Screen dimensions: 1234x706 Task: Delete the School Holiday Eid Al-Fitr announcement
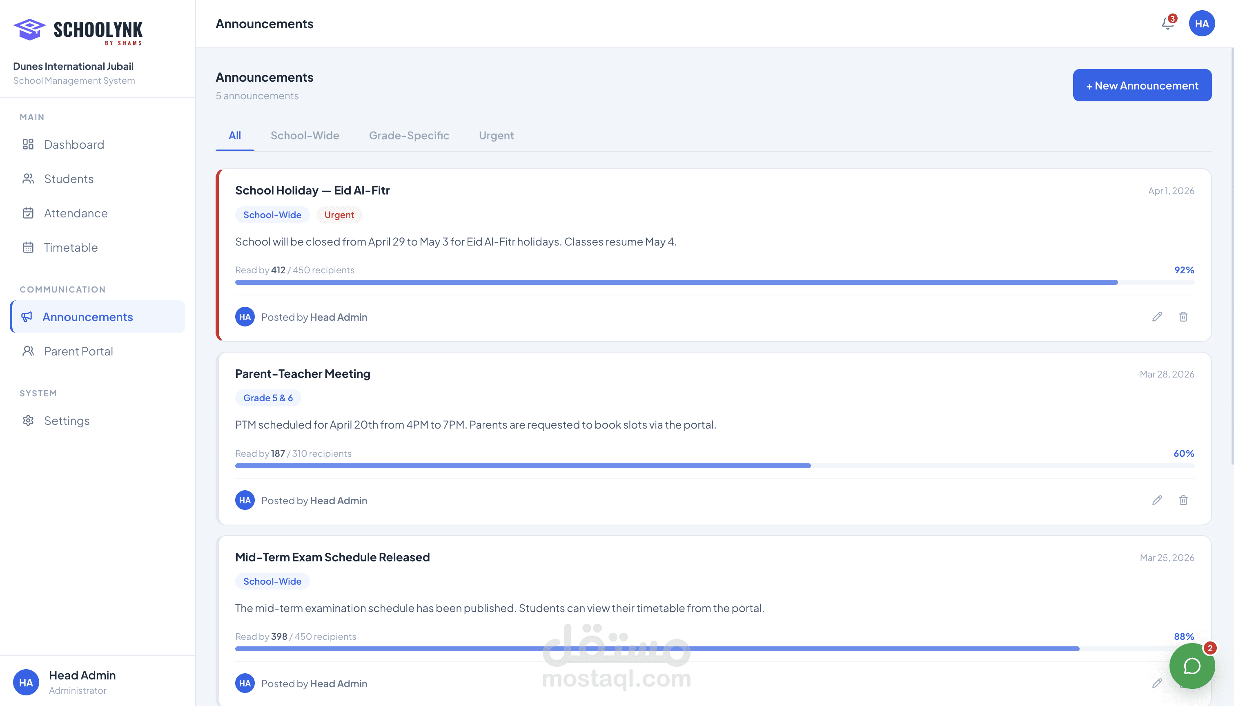pyautogui.click(x=1183, y=317)
